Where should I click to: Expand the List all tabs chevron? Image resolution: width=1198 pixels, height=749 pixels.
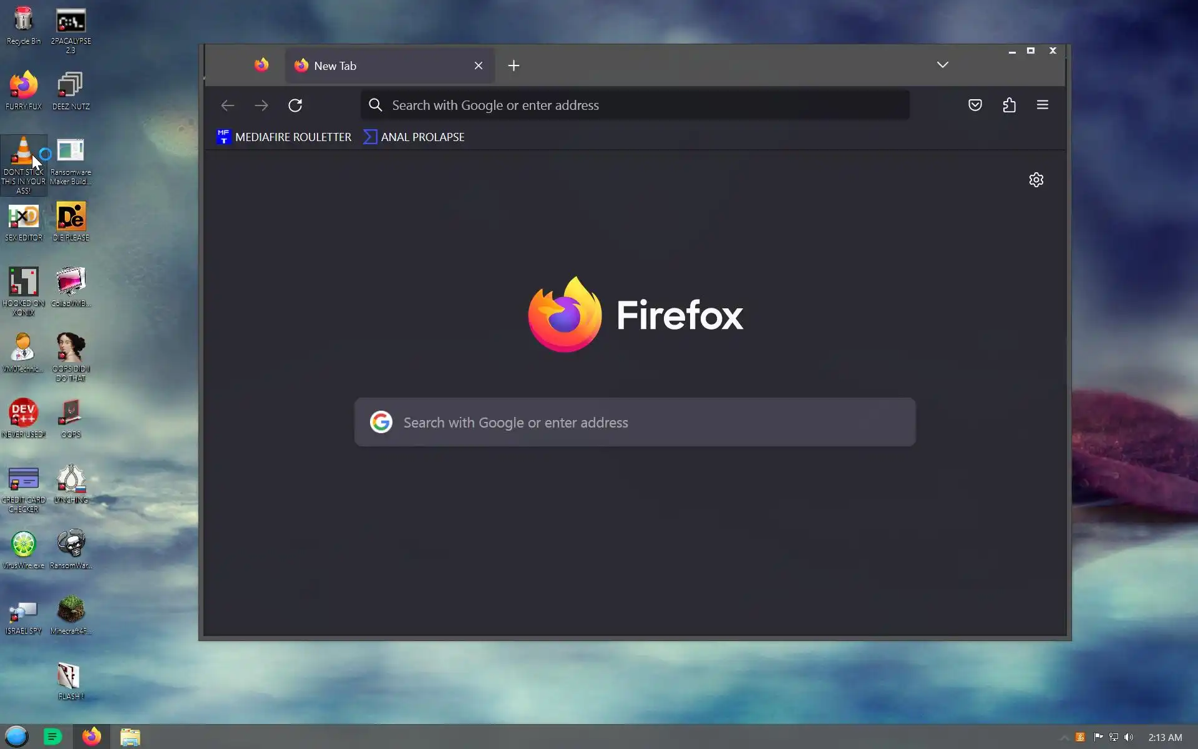tap(942, 65)
